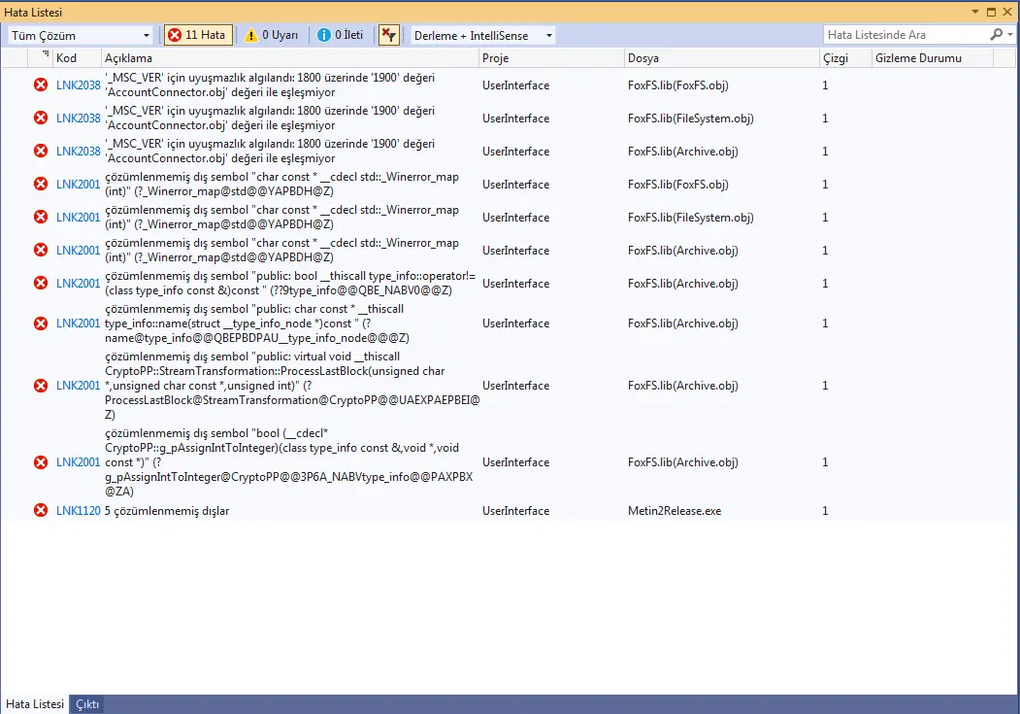Toggle the multi-source filter icon beside İleti counter

click(x=388, y=34)
